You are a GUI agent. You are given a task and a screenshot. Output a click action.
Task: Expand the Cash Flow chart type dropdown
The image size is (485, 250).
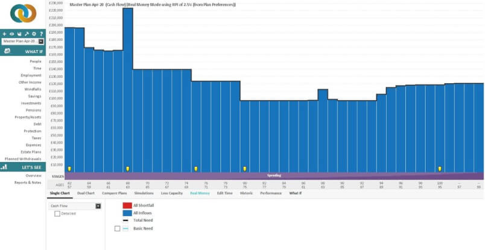(98, 205)
